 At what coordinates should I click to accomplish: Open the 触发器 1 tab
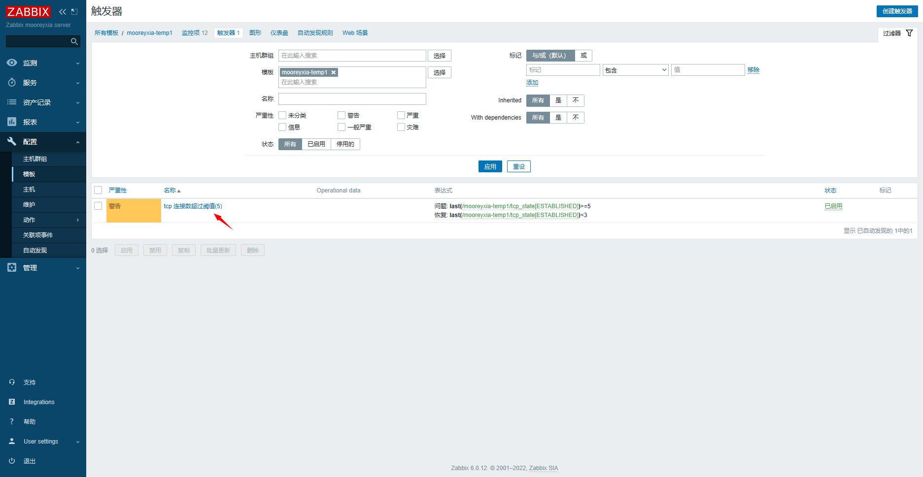[x=228, y=33]
